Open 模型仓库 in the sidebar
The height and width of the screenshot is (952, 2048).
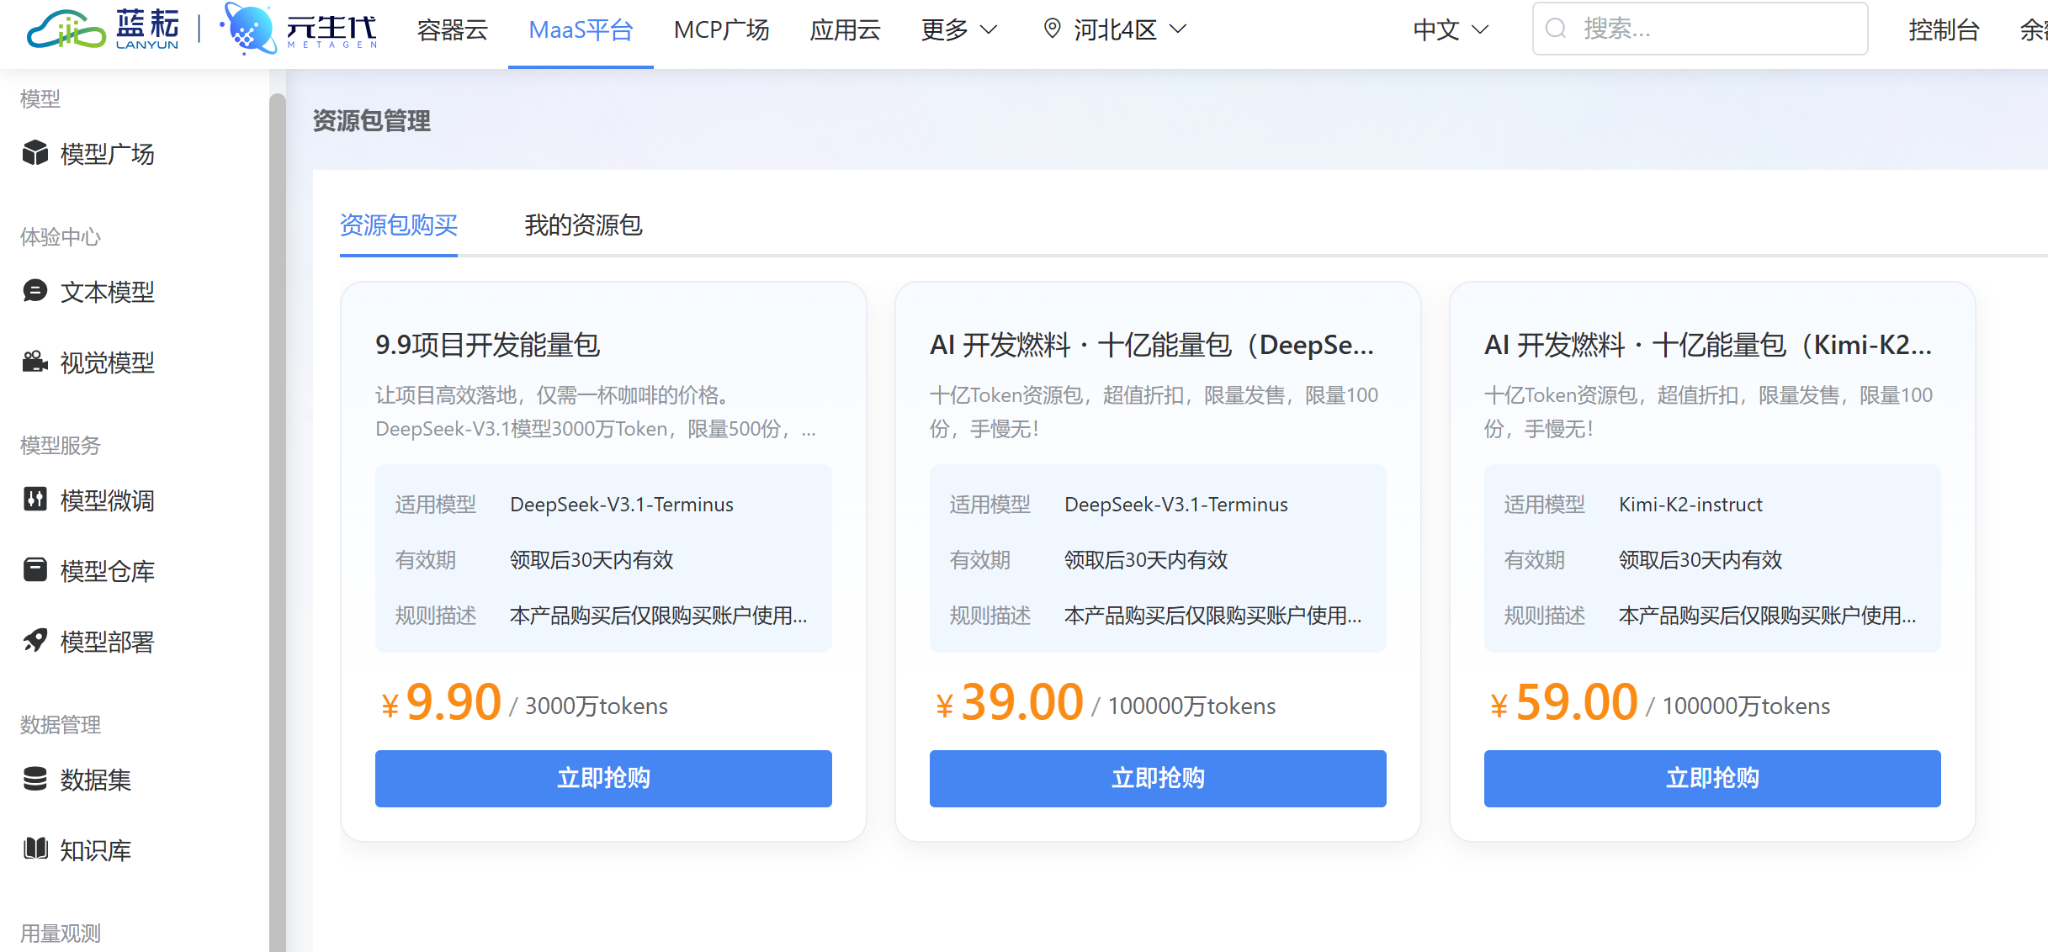coord(108,571)
